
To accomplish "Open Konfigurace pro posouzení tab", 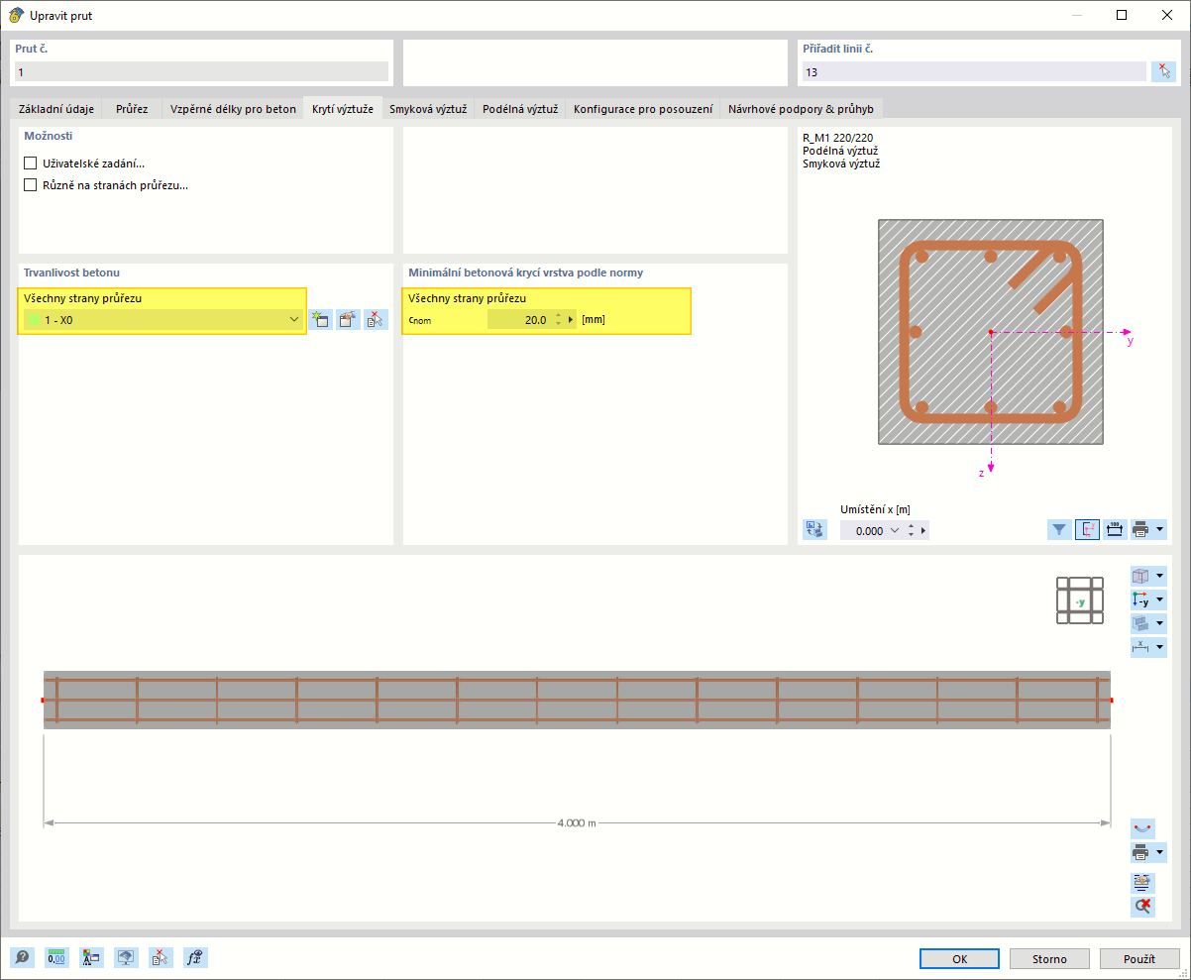I will pos(643,109).
